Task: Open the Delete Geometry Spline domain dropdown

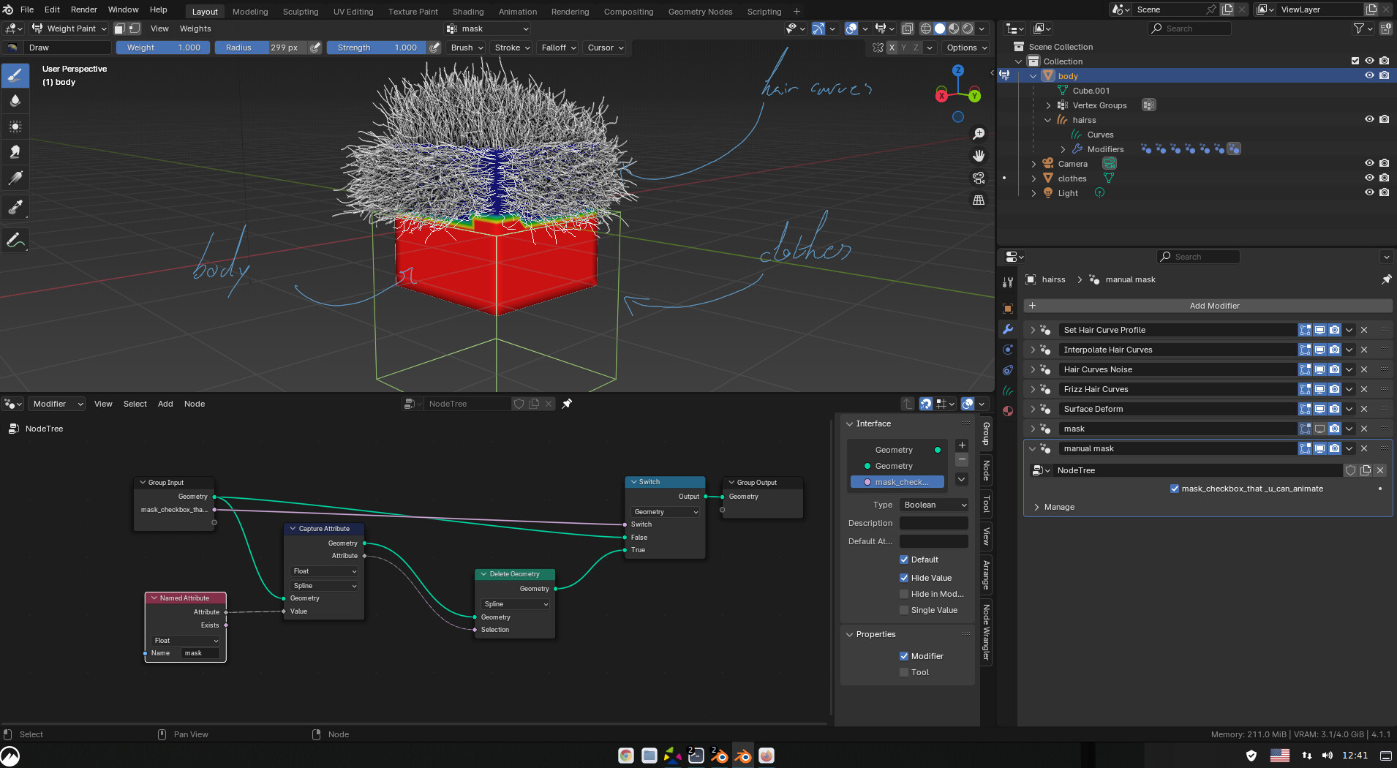Action: click(x=516, y=604)
